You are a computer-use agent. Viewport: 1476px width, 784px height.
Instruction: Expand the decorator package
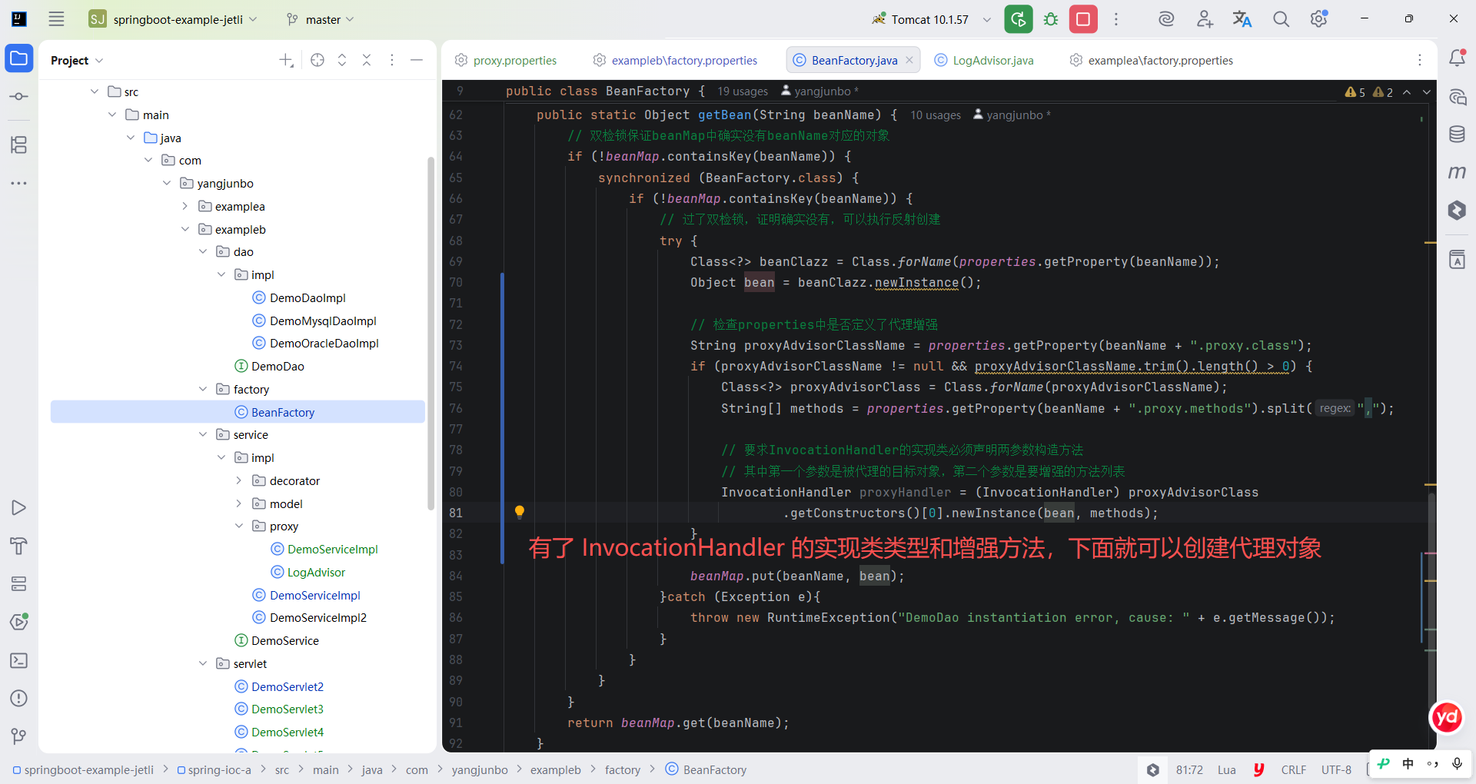(238, 480)
